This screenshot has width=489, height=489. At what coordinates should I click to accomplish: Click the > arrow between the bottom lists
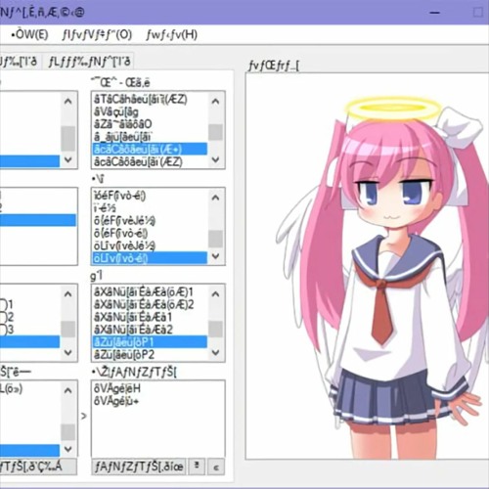(84, 416)
